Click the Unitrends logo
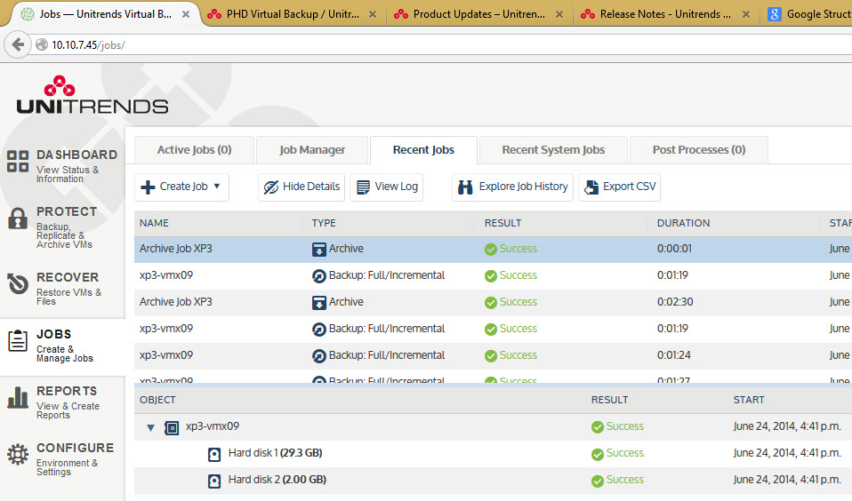This screenshot has width=852, height=501. point(92,95)
